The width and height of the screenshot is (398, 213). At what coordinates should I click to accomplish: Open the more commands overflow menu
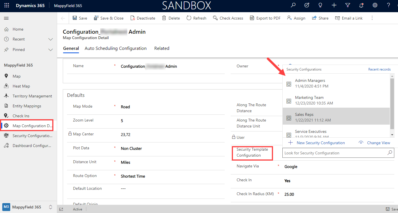pos(372,18)
